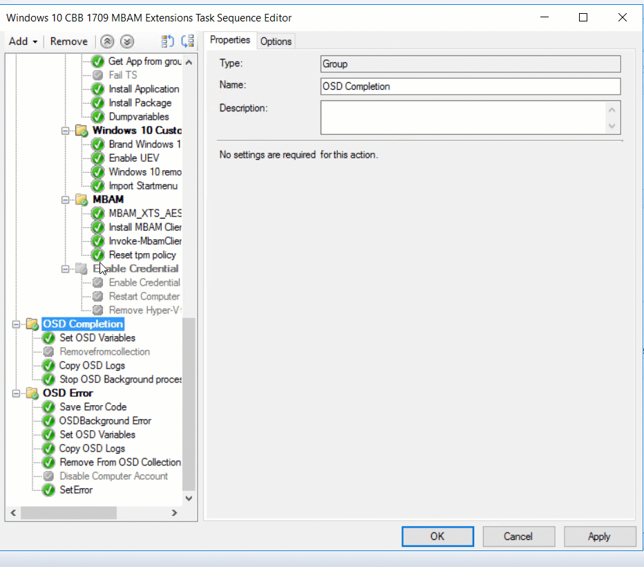Click the folder icon of the MBAM group
This screenshot has height=567, width=644.
(x=81, y=199)
